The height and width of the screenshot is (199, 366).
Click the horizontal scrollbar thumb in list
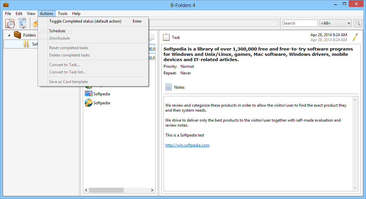pos(106,190)
